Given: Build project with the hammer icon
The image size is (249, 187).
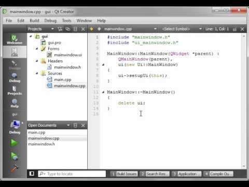Looking at the screenshot, I should tap(15, 168).
